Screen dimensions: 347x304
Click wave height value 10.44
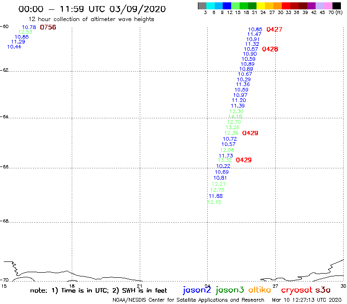tap(14, 47)
